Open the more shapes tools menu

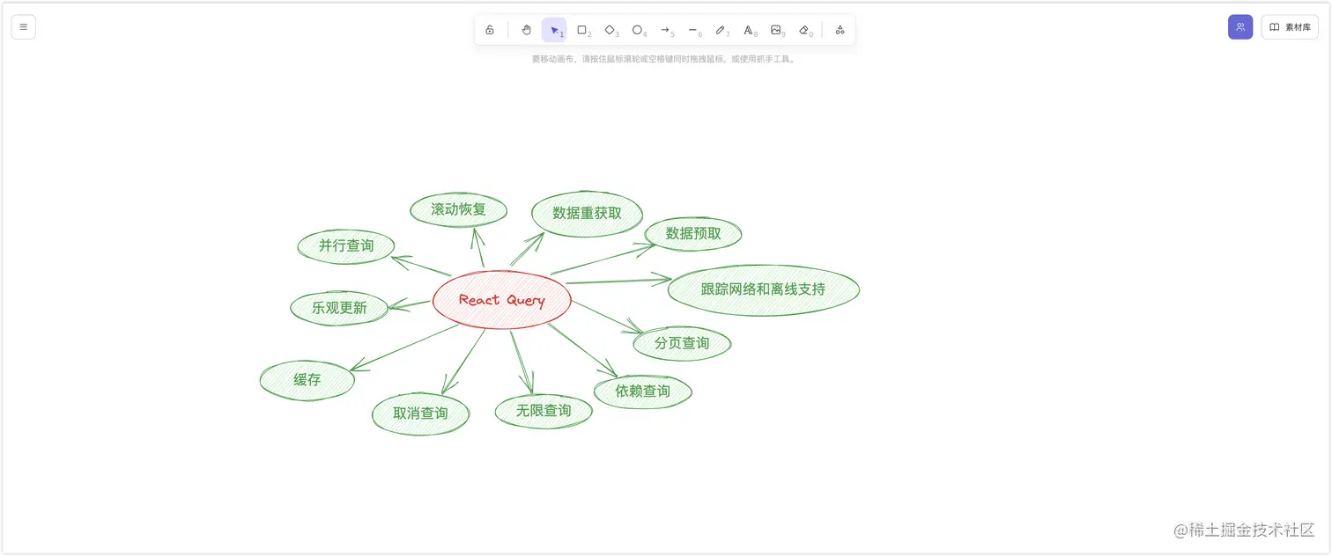click(840, 30)
